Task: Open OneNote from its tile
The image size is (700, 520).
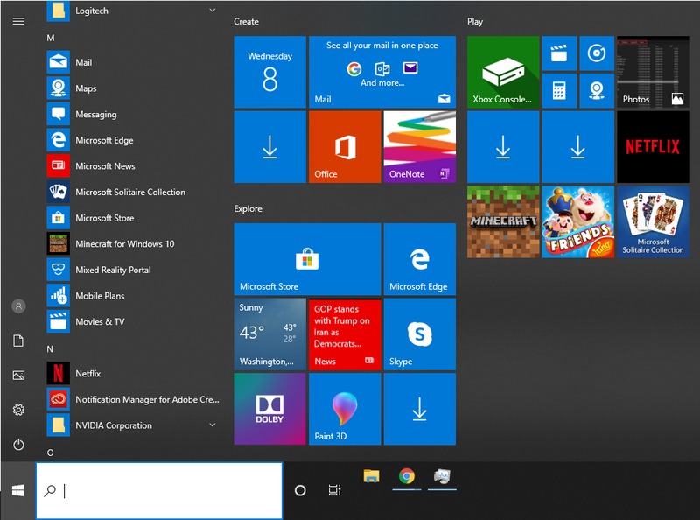Action: [x=419, y=146]
